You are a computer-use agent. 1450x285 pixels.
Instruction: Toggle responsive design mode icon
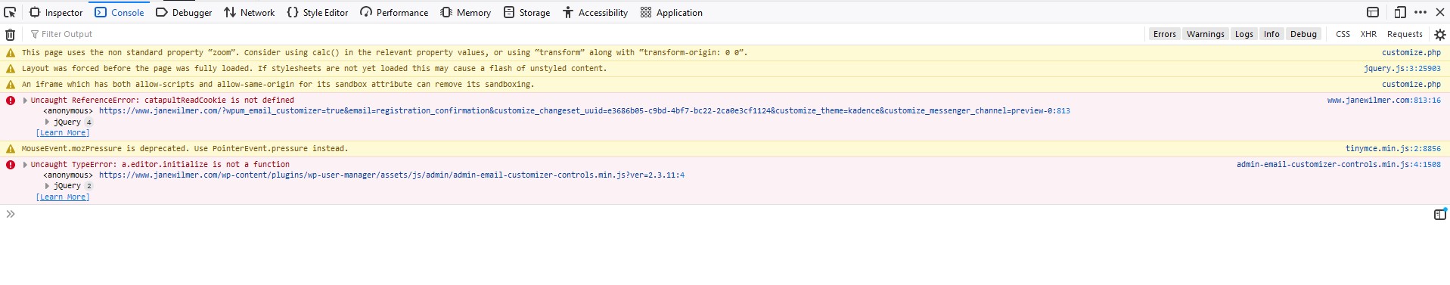click(1400, 12)
